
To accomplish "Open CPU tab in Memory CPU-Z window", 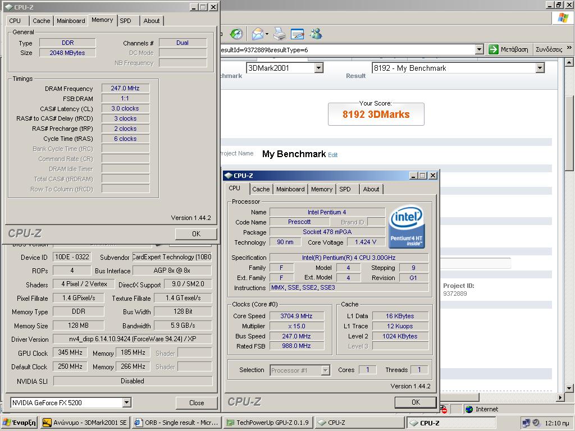I will (x=15, y=21).
